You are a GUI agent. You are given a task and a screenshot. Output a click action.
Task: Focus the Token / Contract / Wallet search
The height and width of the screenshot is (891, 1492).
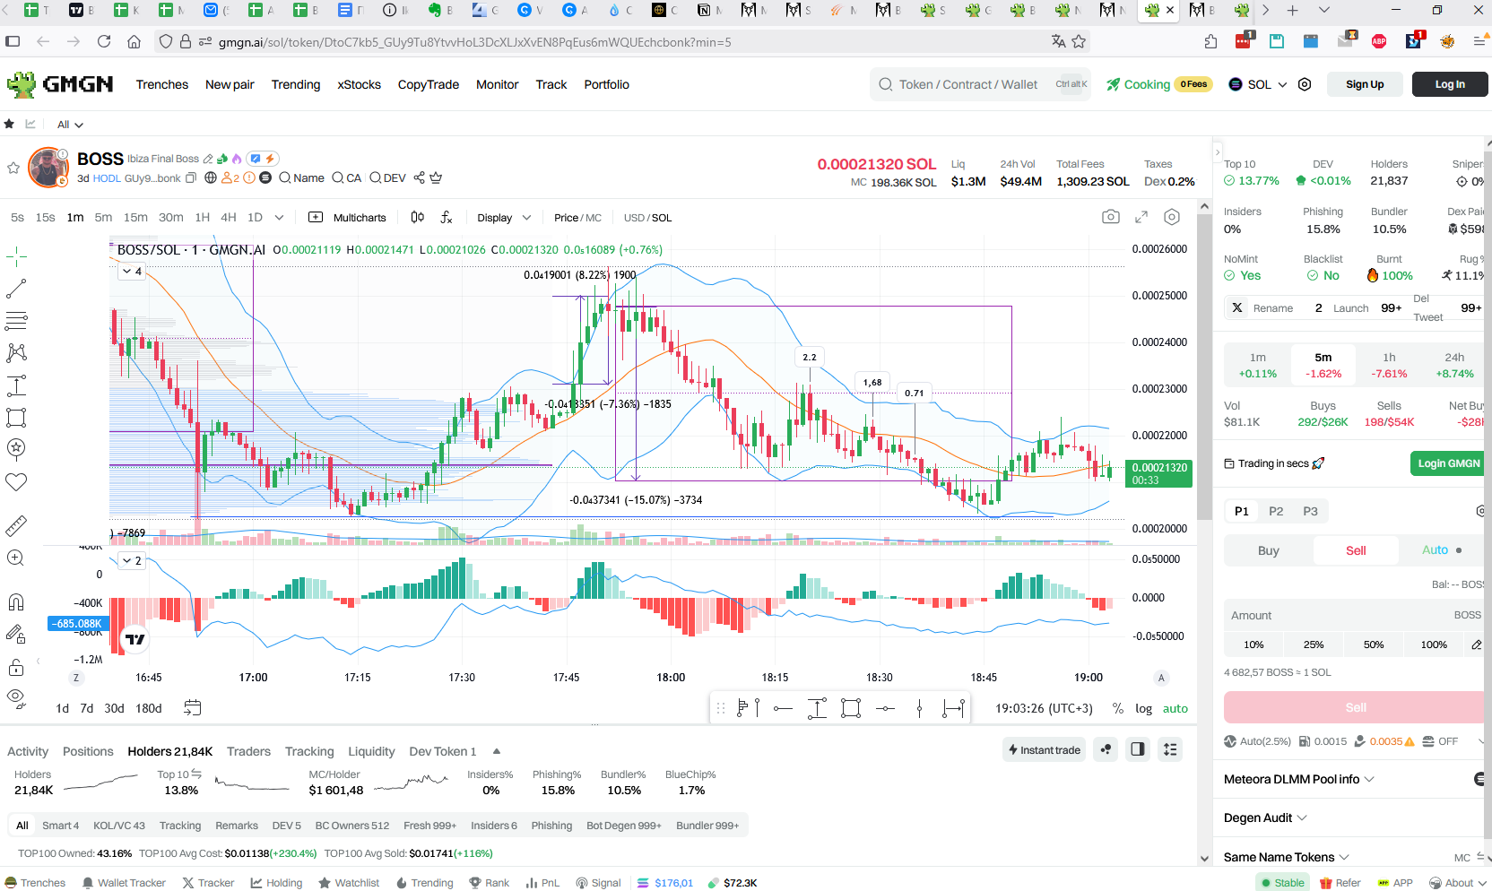tap(980, 84)
